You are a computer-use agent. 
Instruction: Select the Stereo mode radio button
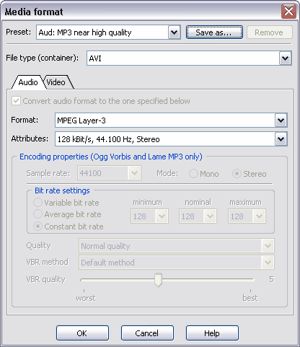point(237,174)
